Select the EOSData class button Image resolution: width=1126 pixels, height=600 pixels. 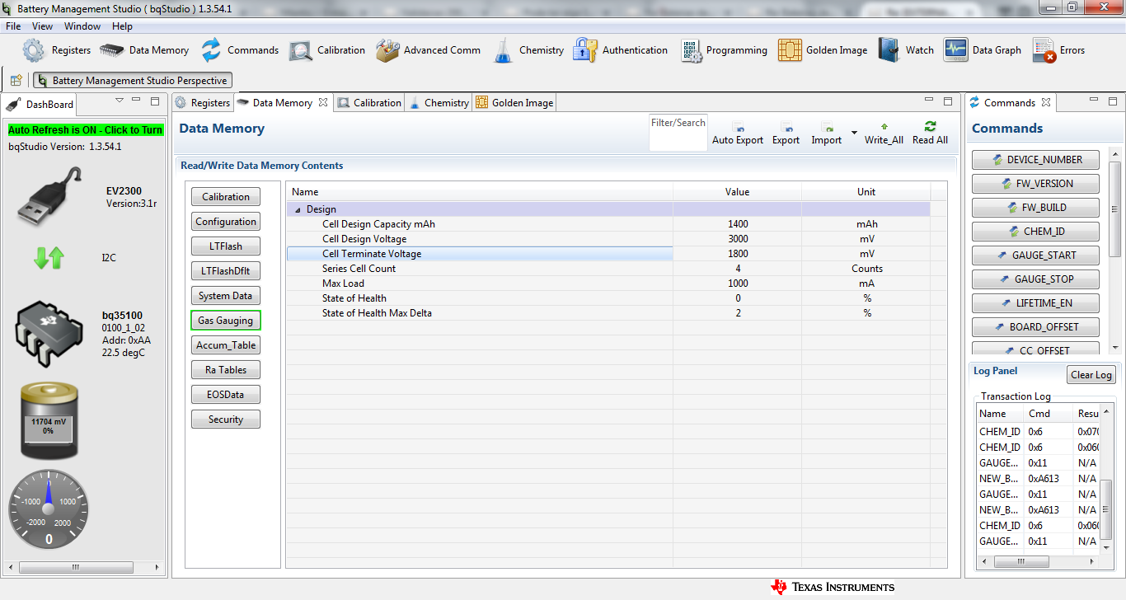[x=226, y=395]
